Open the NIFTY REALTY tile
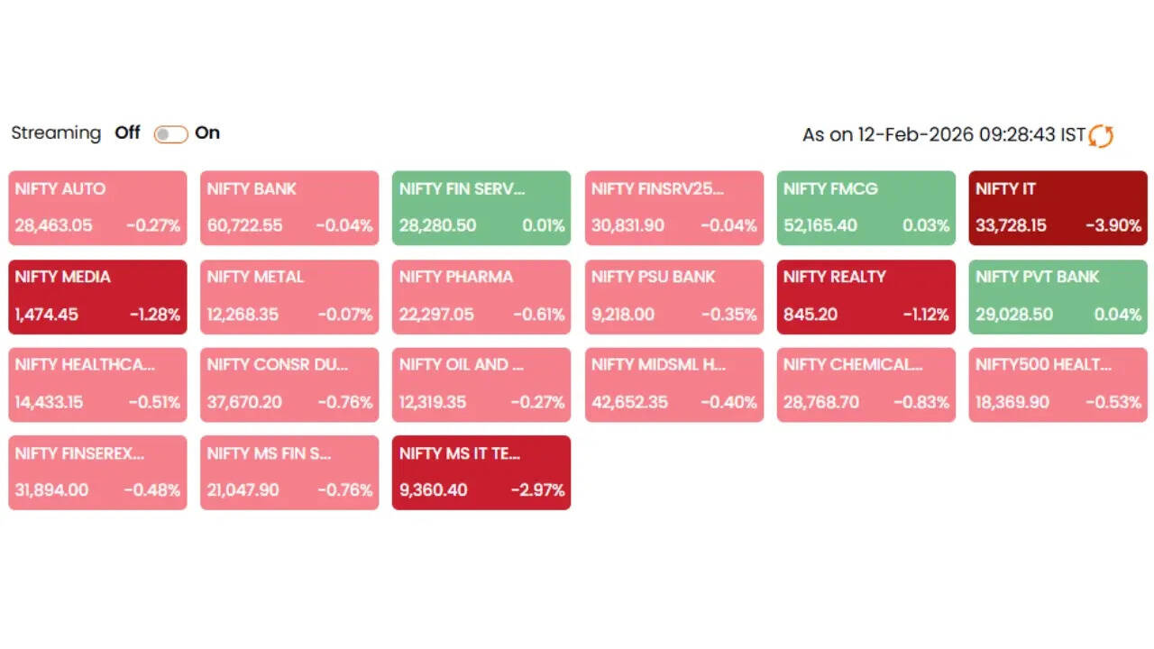 pos(865,297)
